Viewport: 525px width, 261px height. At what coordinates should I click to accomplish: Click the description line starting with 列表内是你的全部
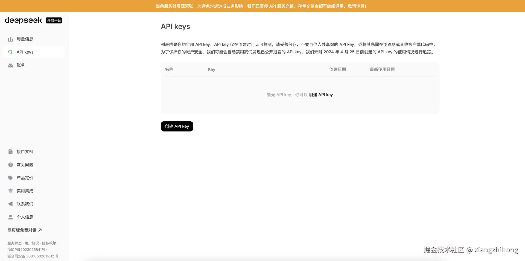299,44
